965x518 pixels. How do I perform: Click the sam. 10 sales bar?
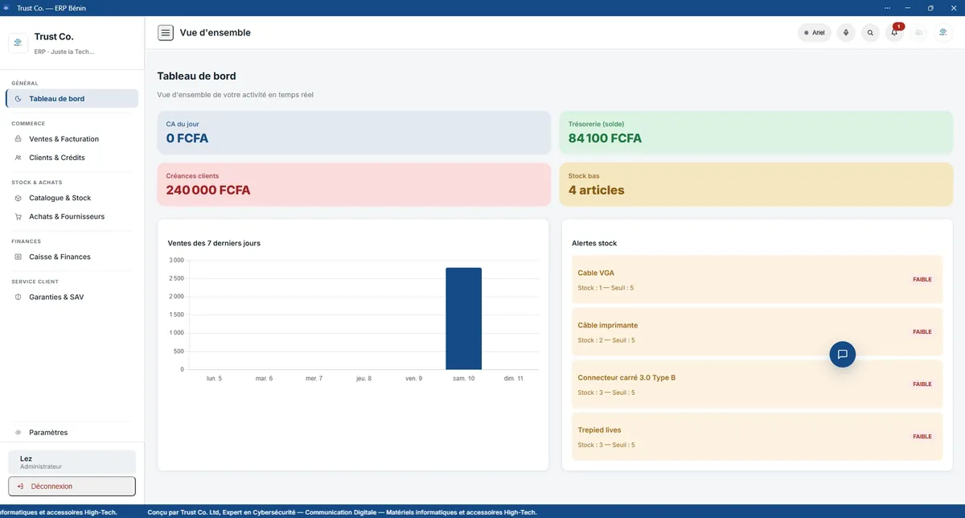coord(464,319)
